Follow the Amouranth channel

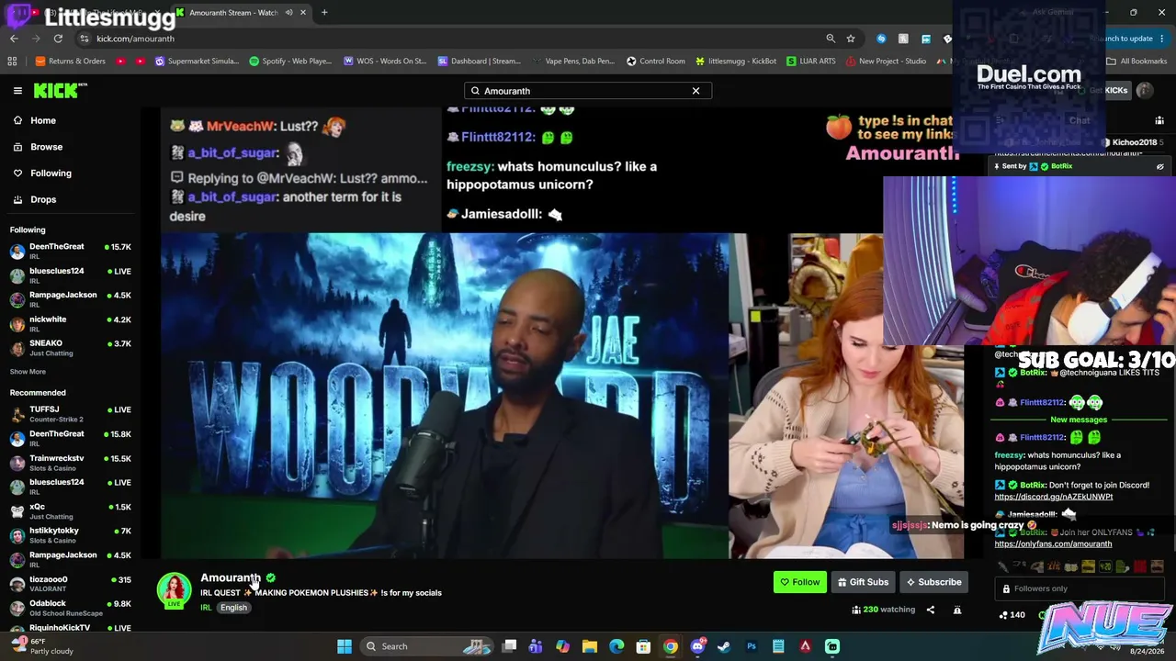799,582
